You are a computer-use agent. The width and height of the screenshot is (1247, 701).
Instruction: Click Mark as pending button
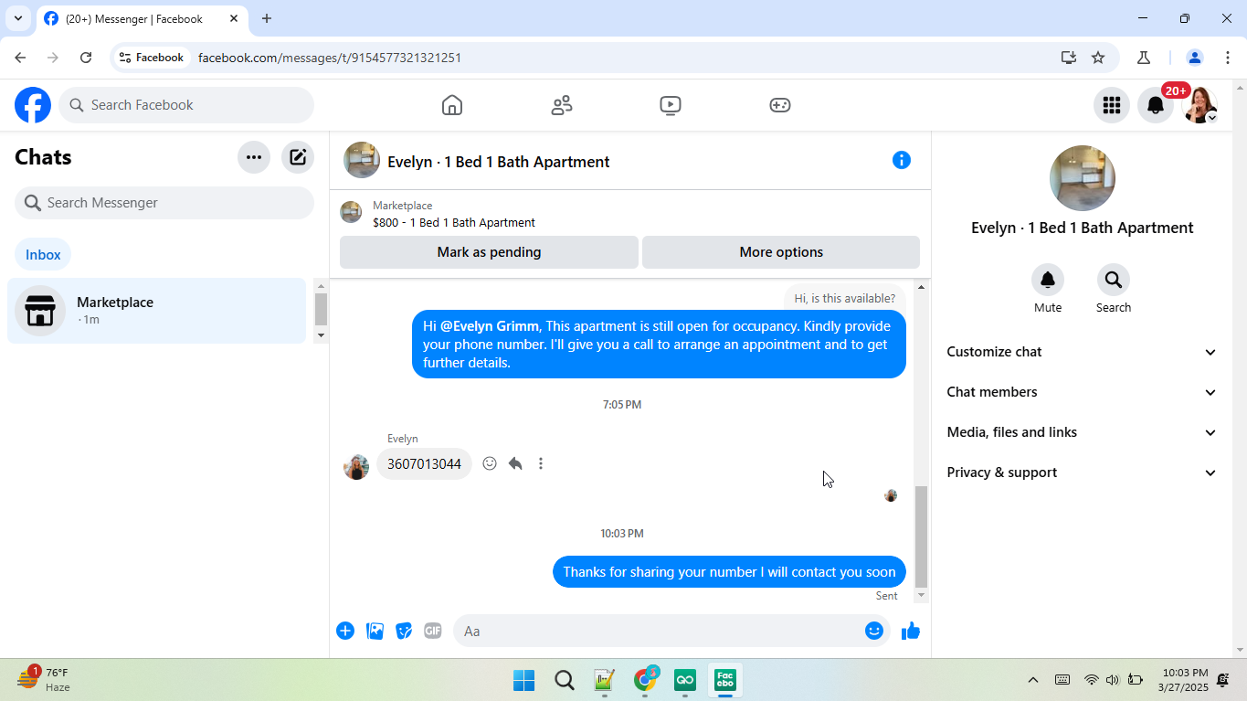(x=489, y=252)
